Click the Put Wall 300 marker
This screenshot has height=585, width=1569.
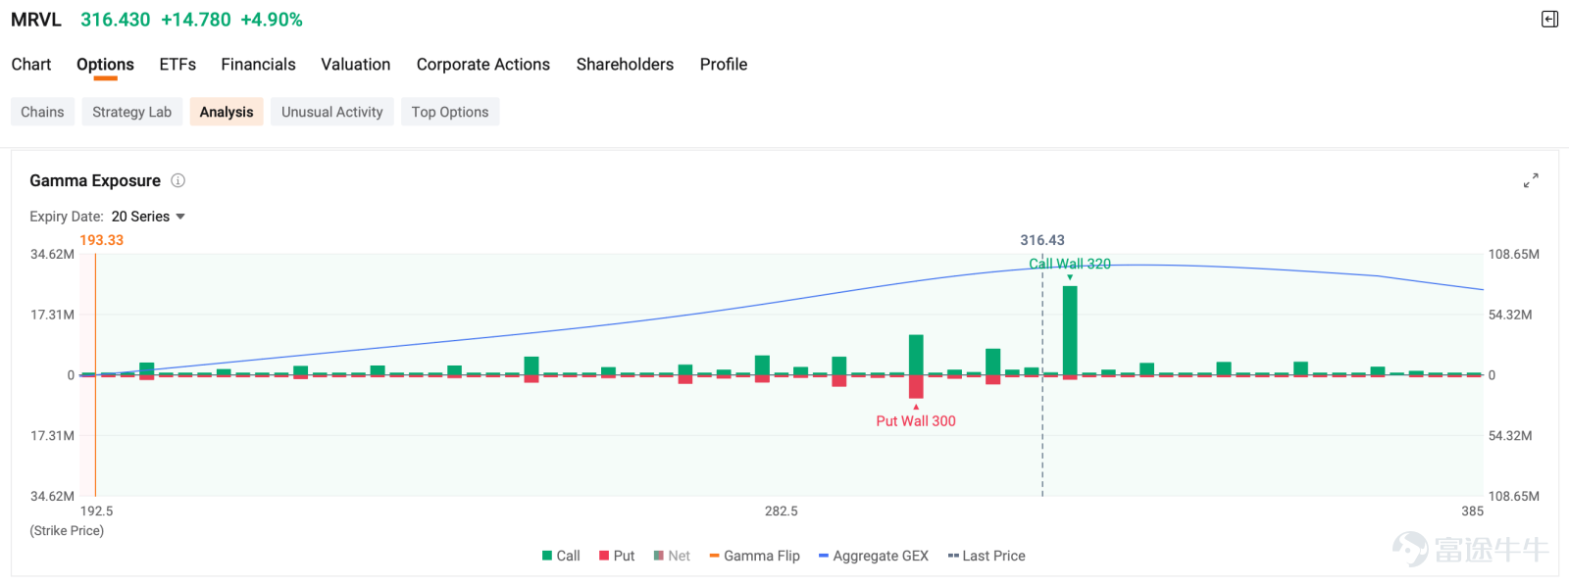[916, 421]
